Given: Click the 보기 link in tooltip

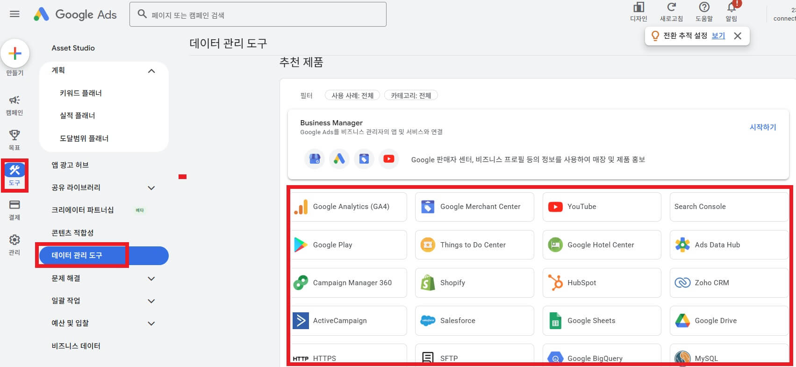Looking at the screenshot, I should click(x=718, y=36).
